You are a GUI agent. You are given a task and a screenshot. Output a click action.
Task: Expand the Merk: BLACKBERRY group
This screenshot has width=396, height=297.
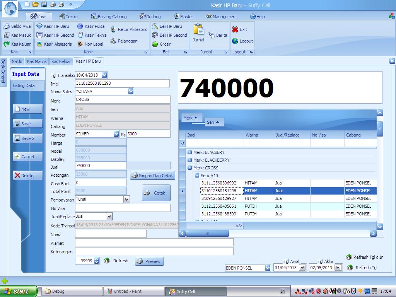[189, 160]
